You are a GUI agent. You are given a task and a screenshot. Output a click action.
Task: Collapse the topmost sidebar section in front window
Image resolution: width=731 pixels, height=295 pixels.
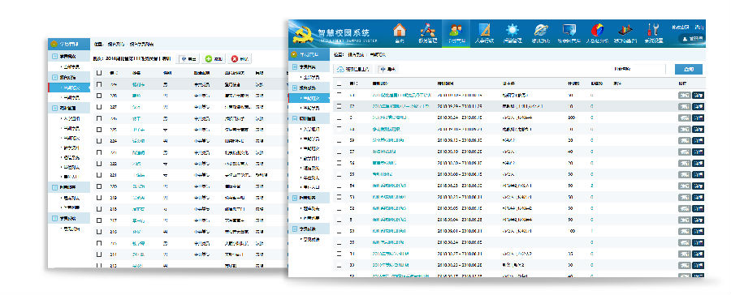[x=309, y=67]
